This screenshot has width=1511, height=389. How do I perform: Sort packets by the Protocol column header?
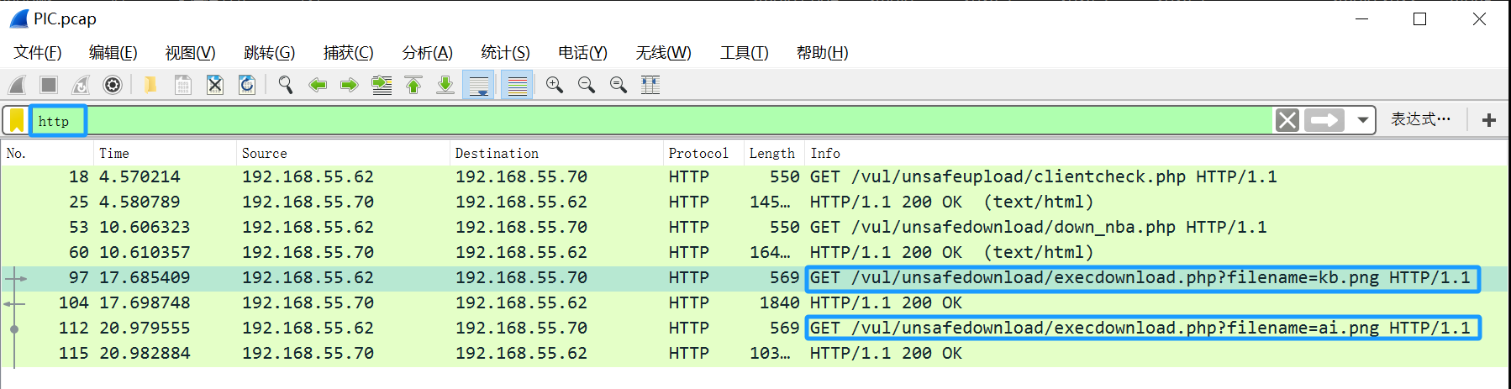point(698,153)
